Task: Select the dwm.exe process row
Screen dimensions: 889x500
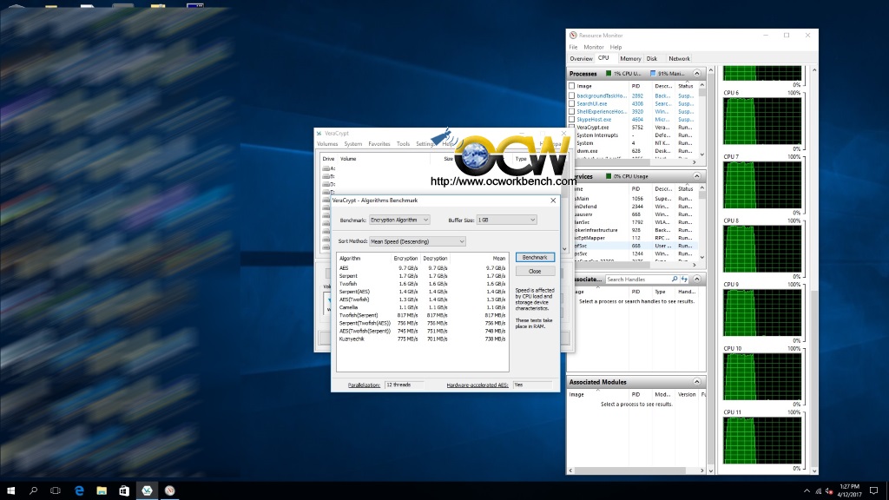Action: coord(633,151)
